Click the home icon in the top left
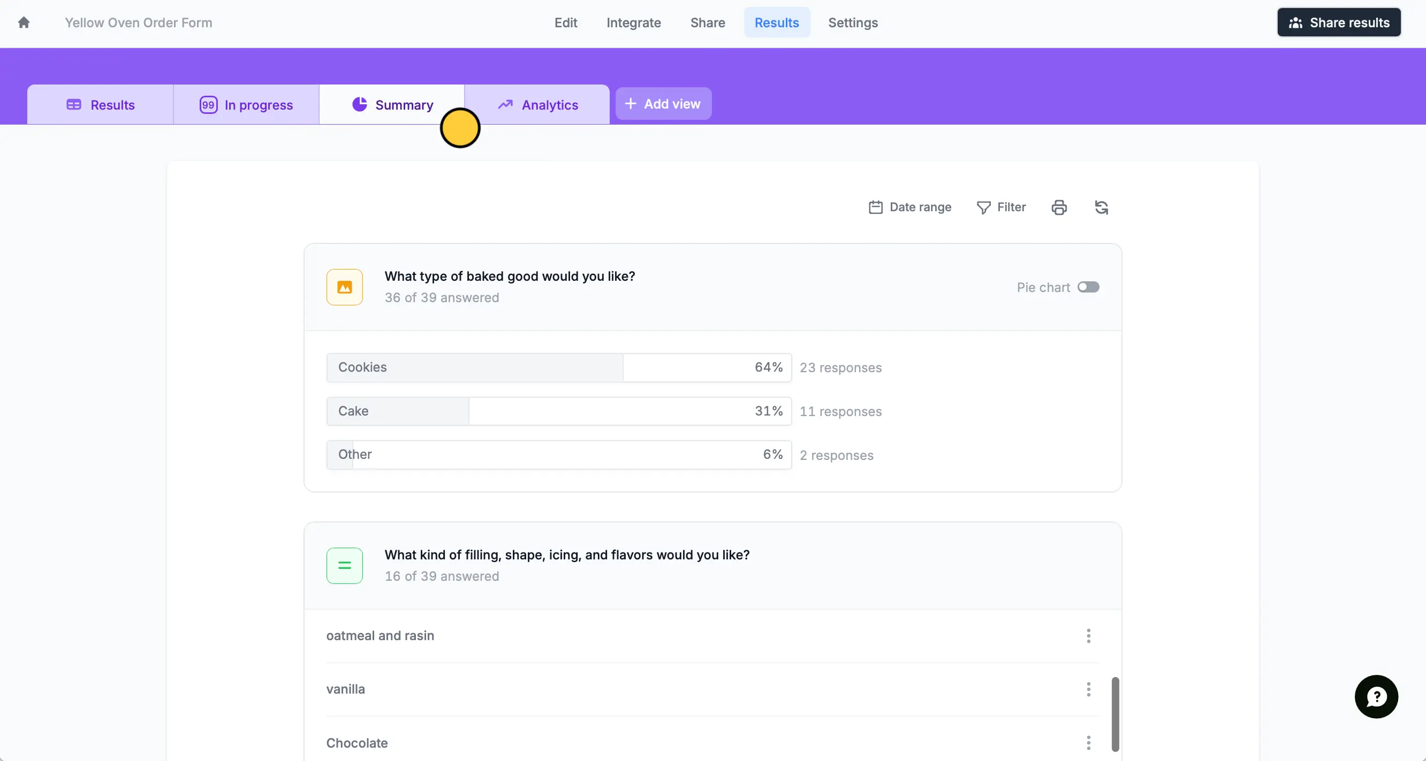The image size is (1426, 761). point(25,22)
